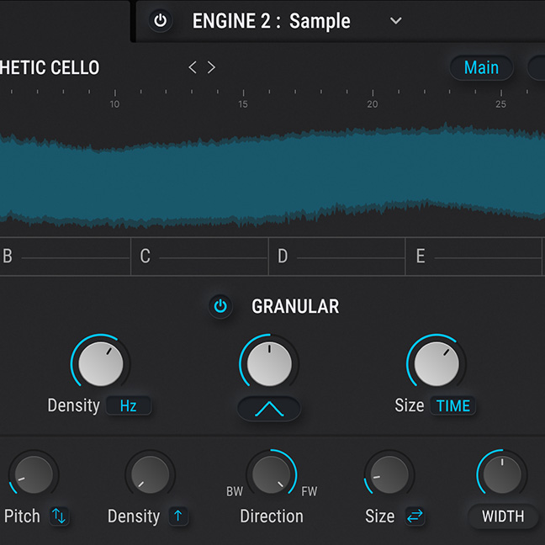Click the Granular Size knob

click(x=437, y=363)
